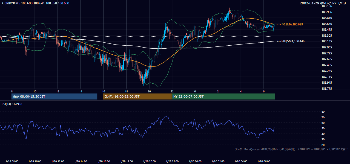Click price level 186.945 on the axis
Image resolution: width=350 pixels, height=164 pixels.
tap(327, 83)
